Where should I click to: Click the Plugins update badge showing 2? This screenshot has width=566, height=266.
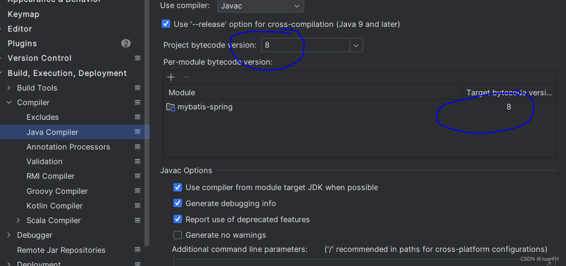[x=126, y=43]
